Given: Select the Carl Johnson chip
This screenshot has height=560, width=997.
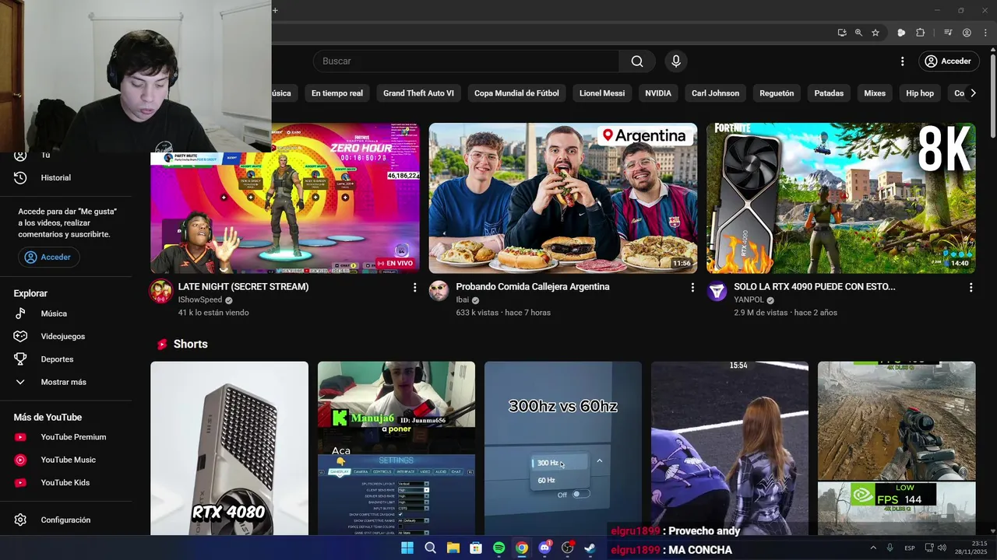Looking at the screenshot, I should [x=715, y=93].
